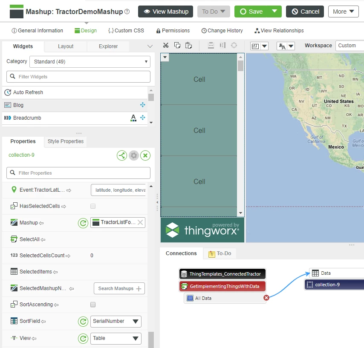
Task: Switch to the To-Do tab
Action: coord(220,253)
